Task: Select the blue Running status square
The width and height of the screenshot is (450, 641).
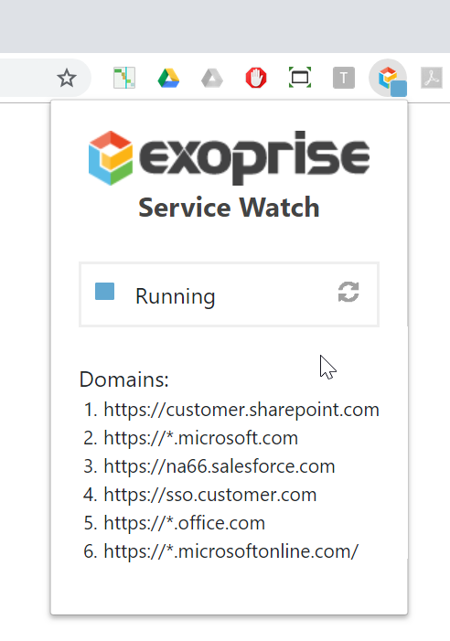Action: 104,292
